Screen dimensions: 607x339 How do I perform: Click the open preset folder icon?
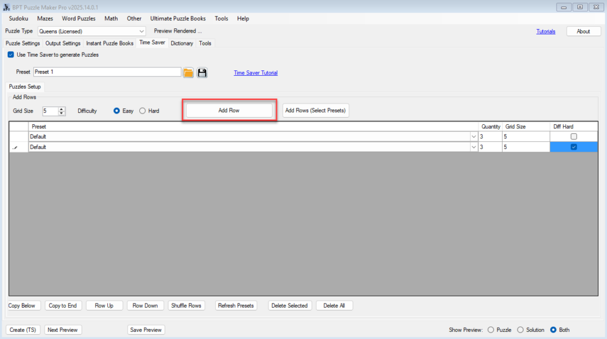coord(189,73)
